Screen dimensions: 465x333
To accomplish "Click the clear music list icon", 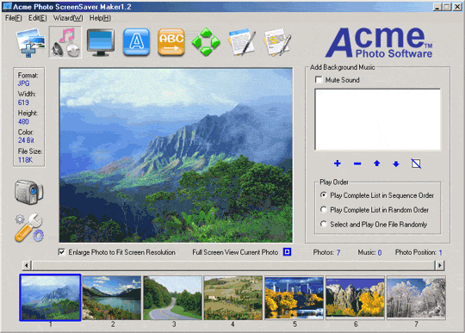I will (416, 163).
